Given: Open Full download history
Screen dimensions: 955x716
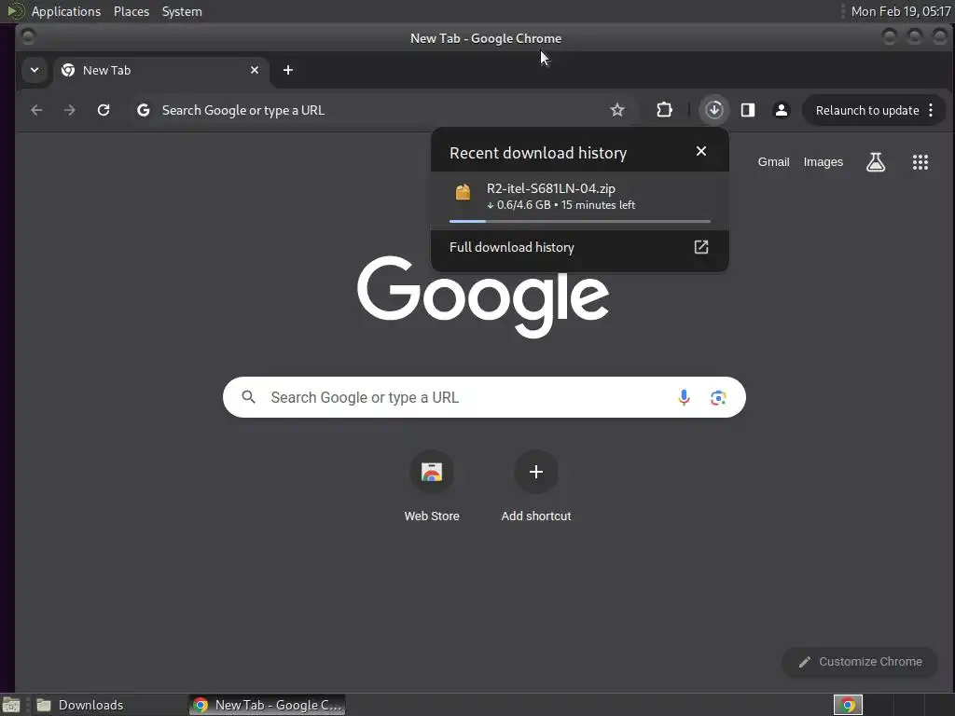Looking at the screenshot, I should [579, 247].
